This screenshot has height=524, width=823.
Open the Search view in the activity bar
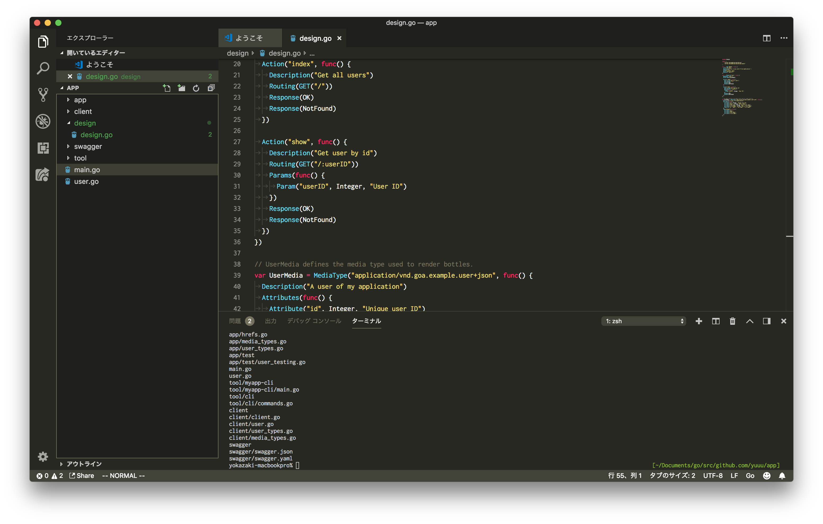point(43,68)
